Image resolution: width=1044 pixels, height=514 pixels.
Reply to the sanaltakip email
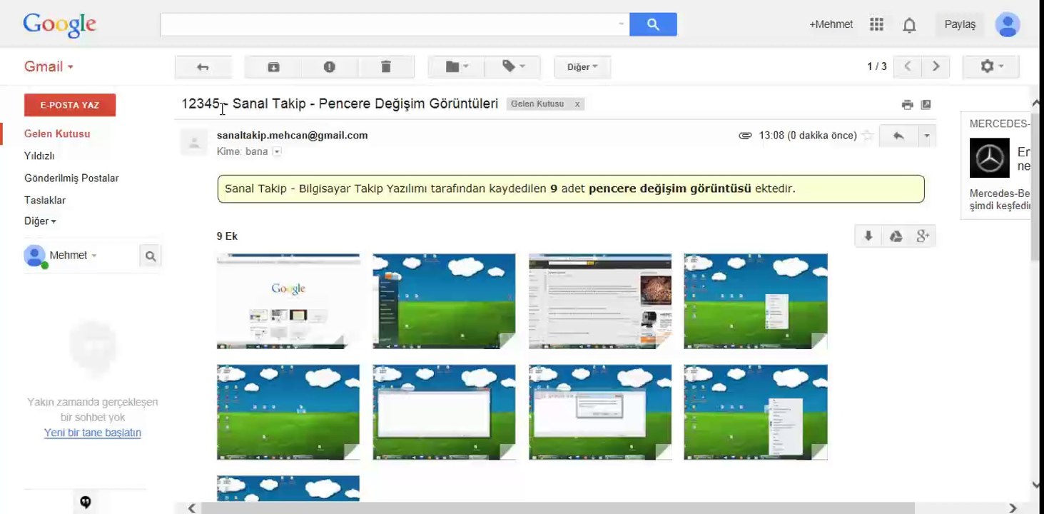click(x=898, y=136)
